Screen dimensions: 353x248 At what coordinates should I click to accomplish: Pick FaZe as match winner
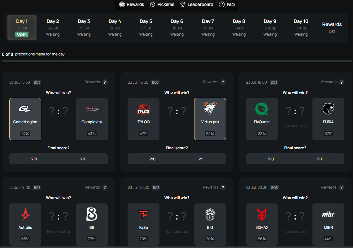point(143,224)
